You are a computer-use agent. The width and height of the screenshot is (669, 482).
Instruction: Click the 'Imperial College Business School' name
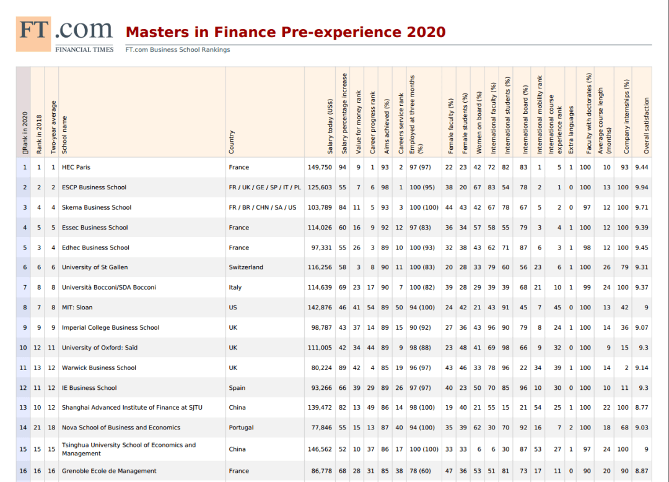(110, 327)
